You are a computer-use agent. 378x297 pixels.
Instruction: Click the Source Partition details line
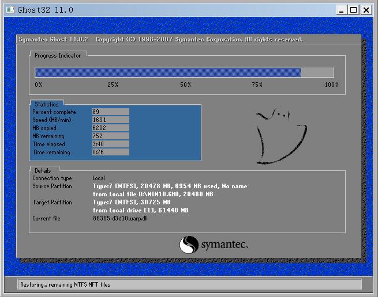tap(170, 186)
